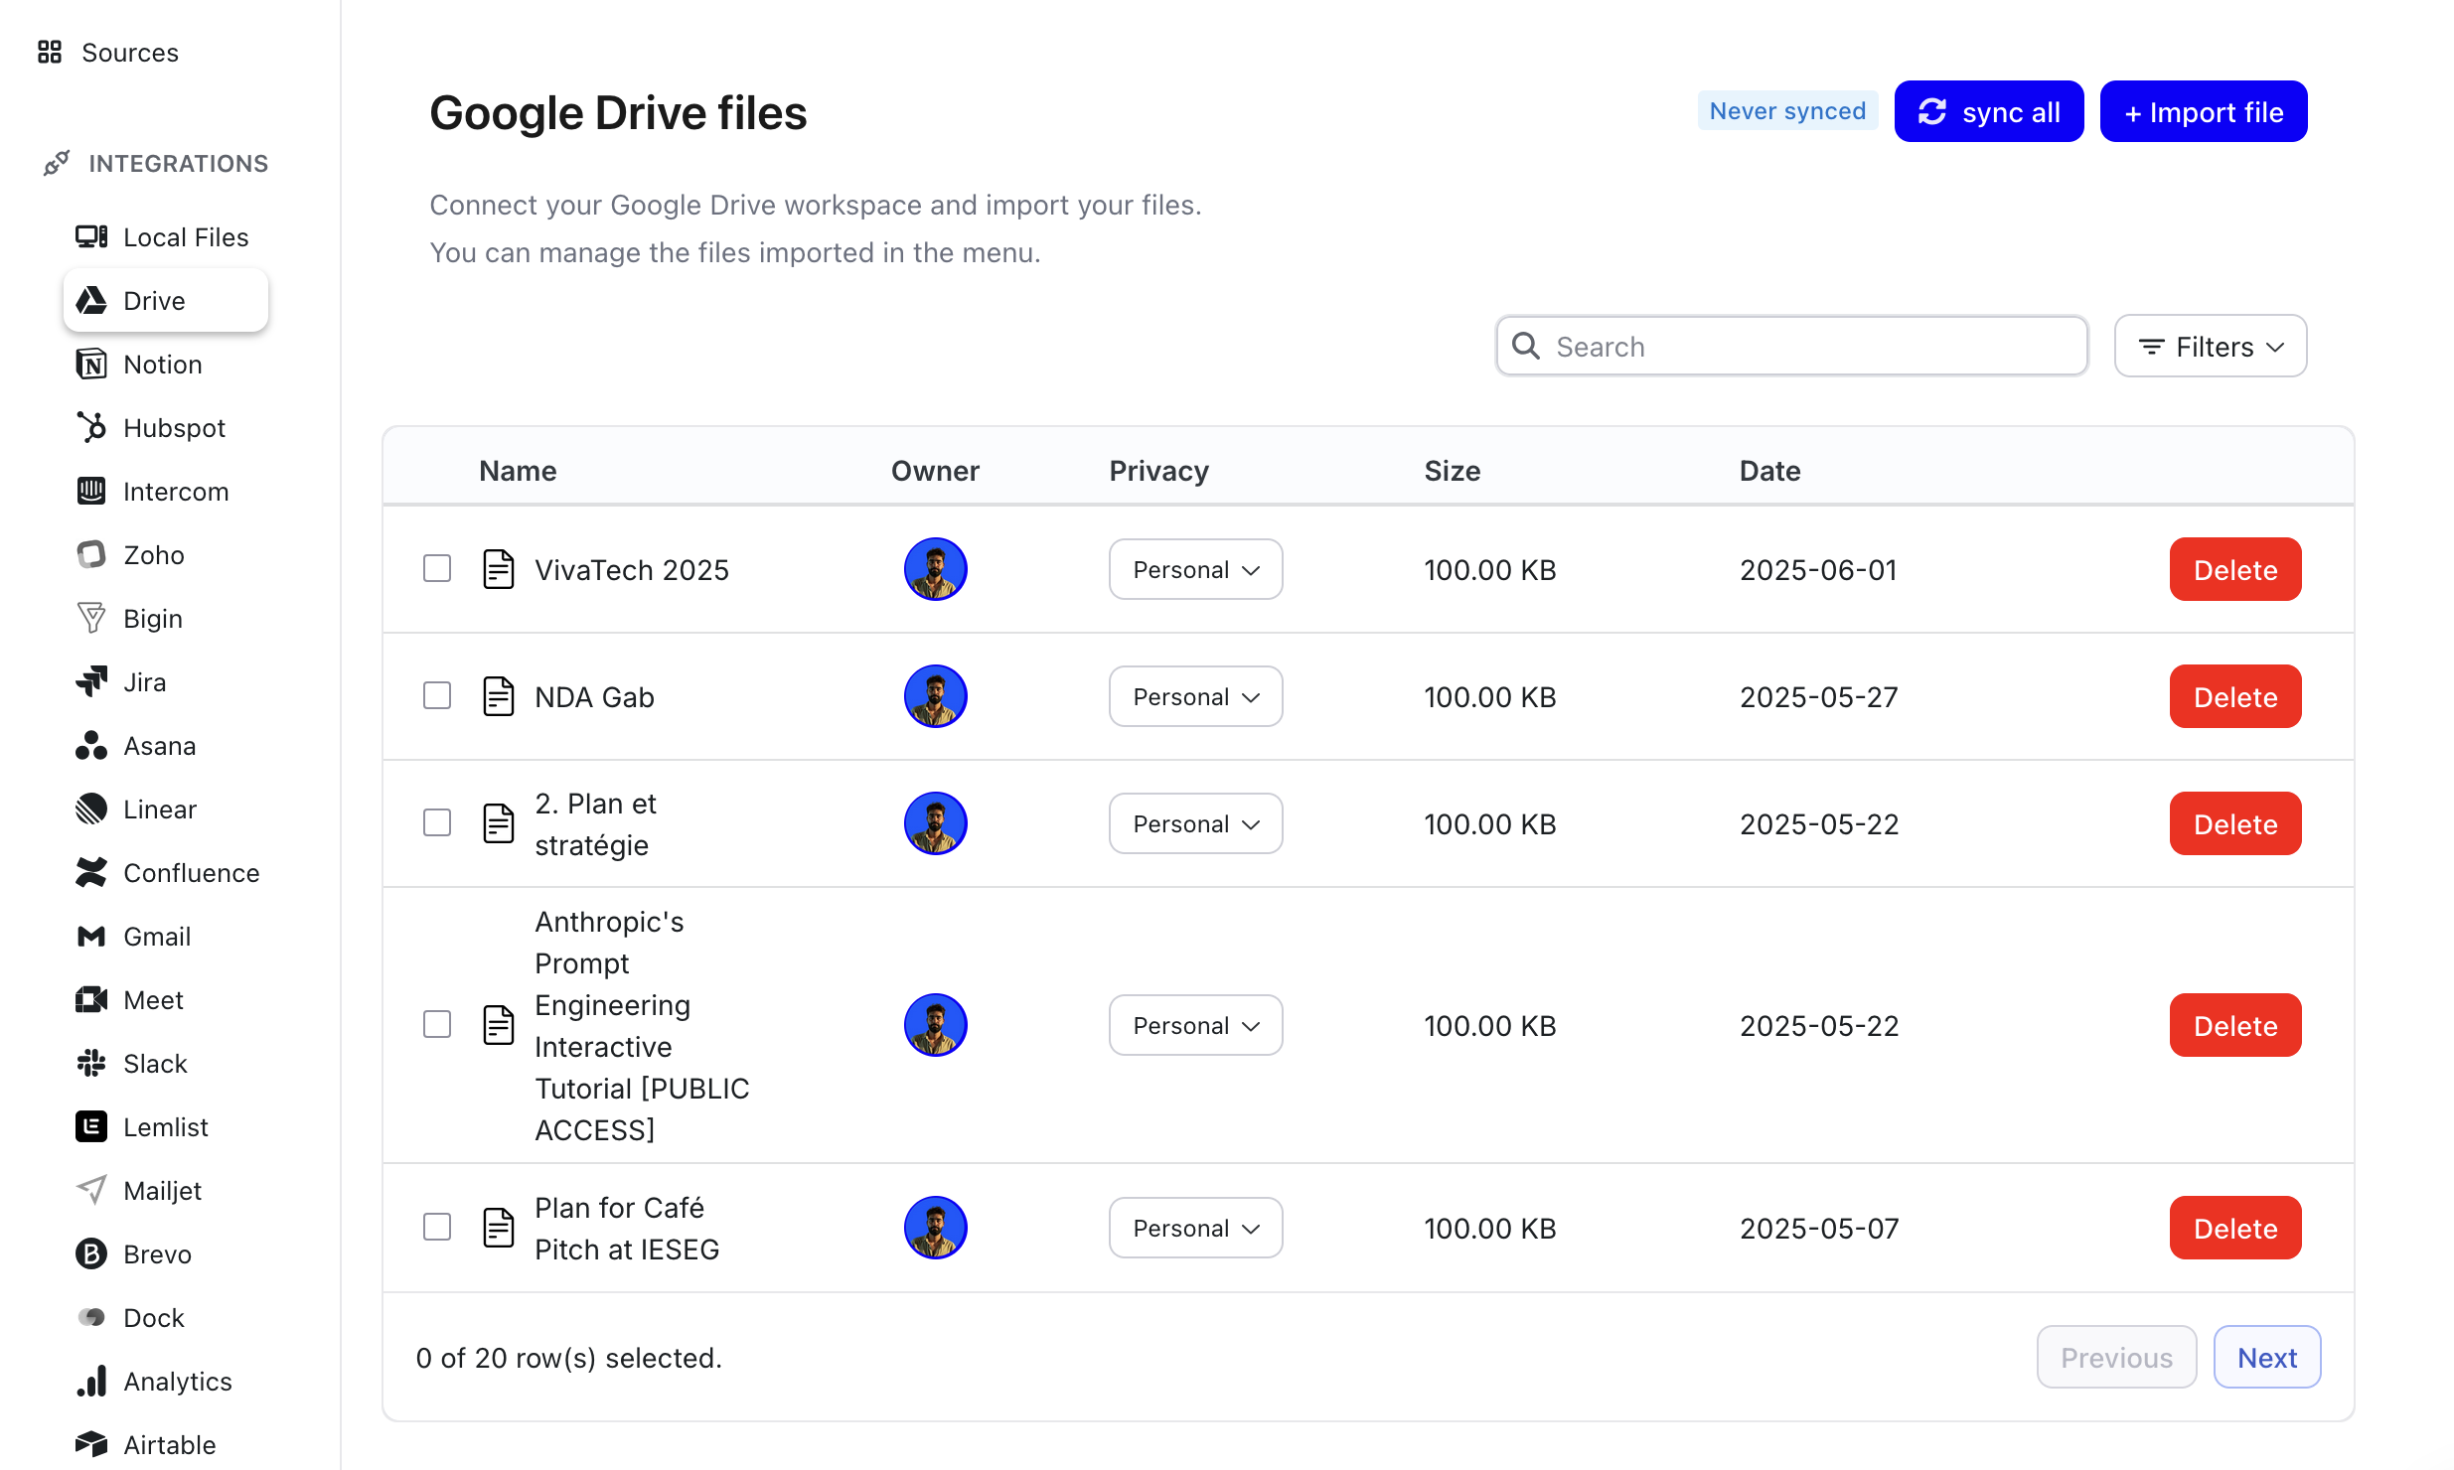Image resolution: width=2454 pixels, height=1470 pixels.
Task: Select the NDA Gab file checkbox
Action: [x=437, y=696]
